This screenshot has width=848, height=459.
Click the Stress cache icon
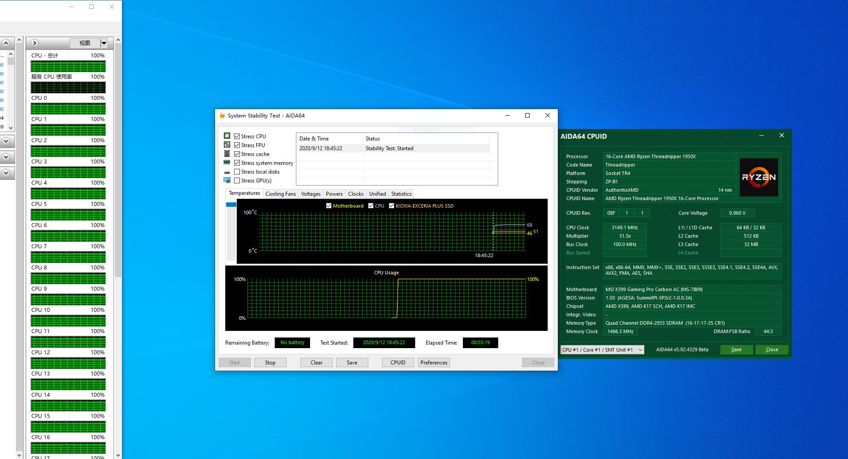pos(227,154)
